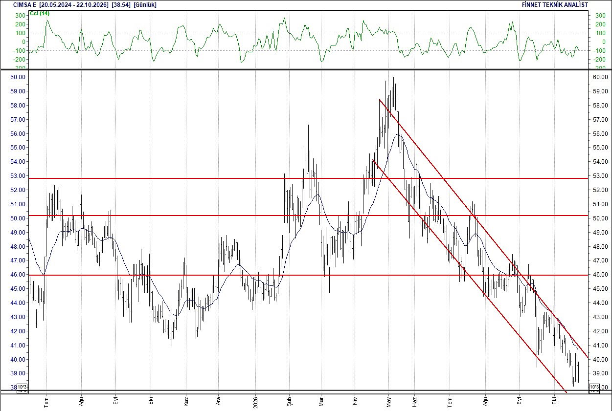Image resolution: width=612 pixels, height=411 pixels.
Task: Click the date range 20.05.2024 - 22.10.2026
Action: tap(74, 4)
